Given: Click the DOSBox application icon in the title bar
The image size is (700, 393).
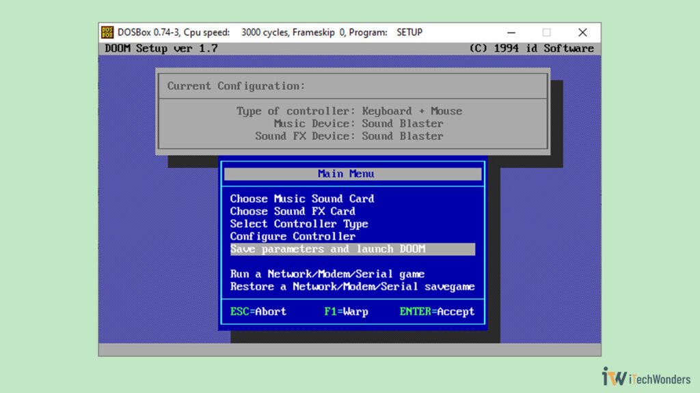Looking at the screenshot, I should pyautogui.click(x=108, y=31).
